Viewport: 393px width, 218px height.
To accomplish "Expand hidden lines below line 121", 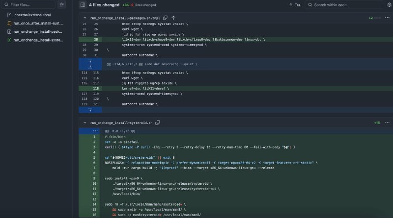I will pyautogui.click(x=89, y=110).
